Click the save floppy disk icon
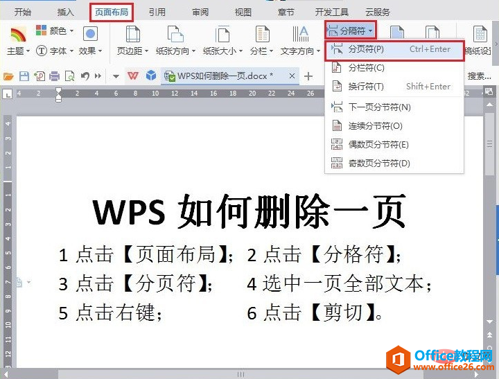499x379 pixels. coord(24,76)
